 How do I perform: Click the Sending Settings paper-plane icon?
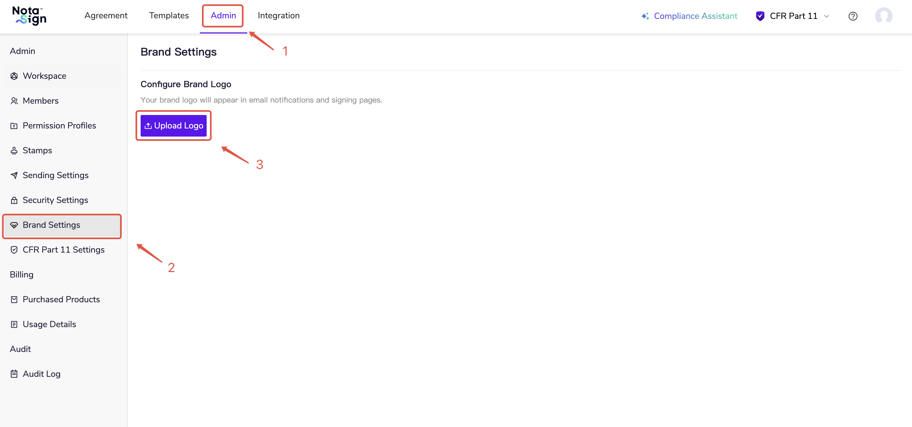pos(14,175)
